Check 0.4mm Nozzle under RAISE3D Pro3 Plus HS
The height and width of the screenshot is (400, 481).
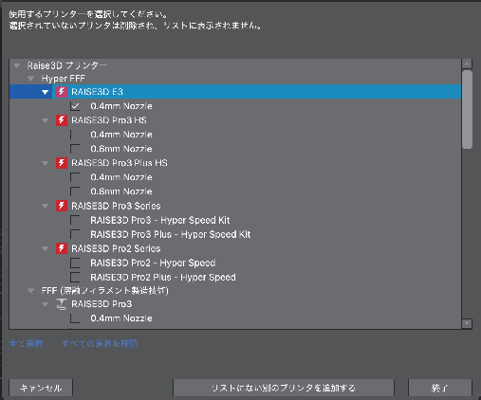pyautogui.click(x=75, y=177)
